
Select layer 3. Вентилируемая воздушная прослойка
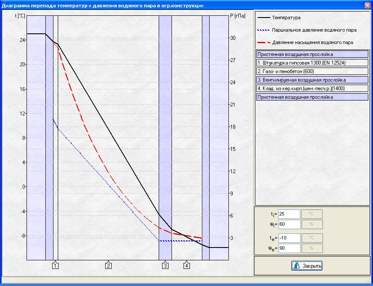pos(312,80)
